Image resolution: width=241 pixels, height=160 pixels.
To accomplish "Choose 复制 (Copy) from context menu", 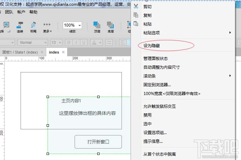I will tap(148, 15).
